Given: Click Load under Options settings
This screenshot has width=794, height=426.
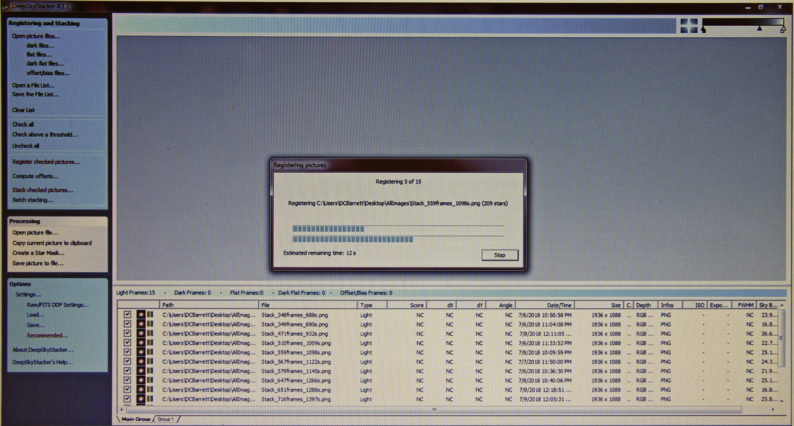Looking at the screenshot, I should click(36, 315).
